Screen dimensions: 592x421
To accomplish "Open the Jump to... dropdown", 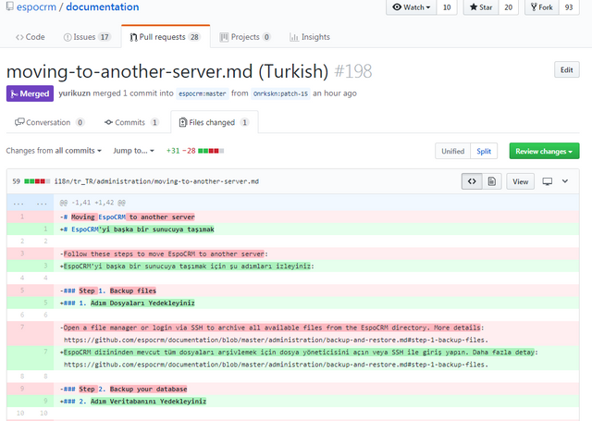I will 133,151.
